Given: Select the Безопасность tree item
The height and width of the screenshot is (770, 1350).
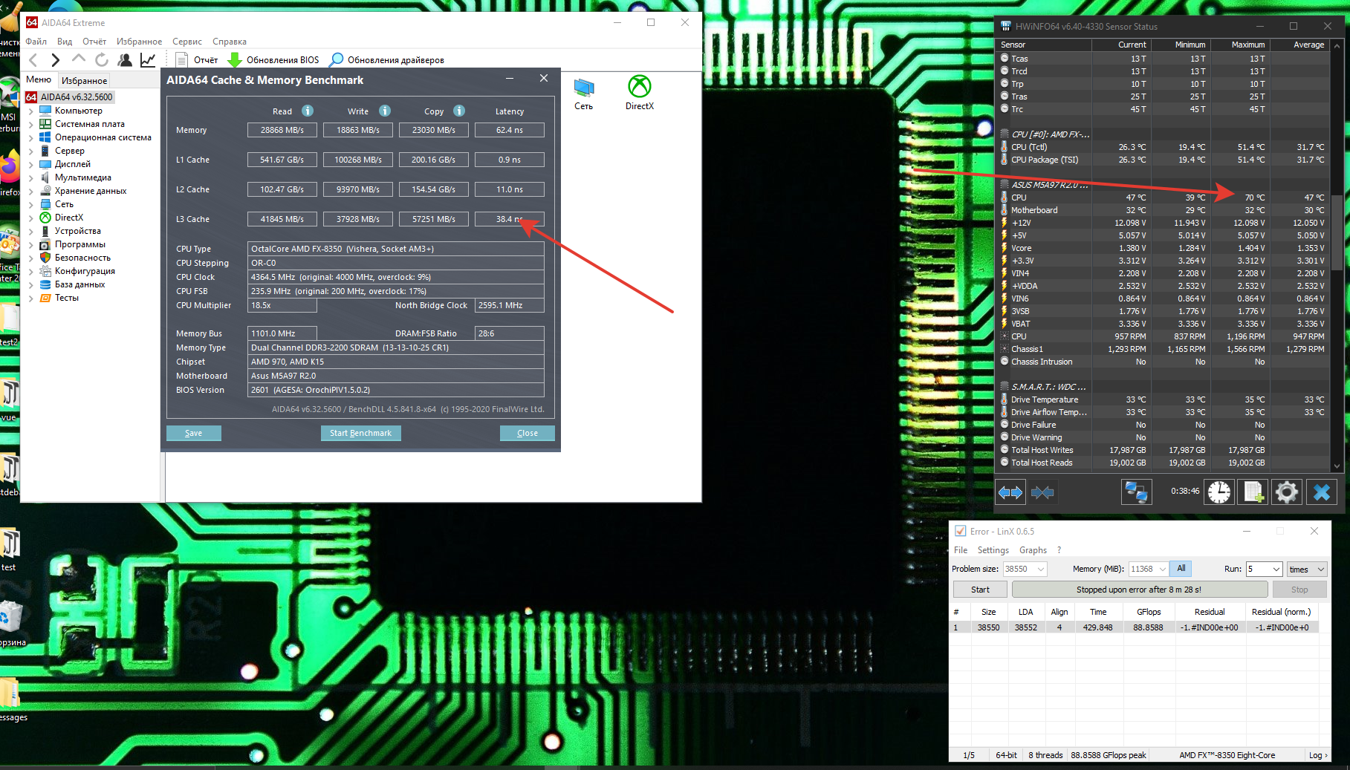Looking at the screenshot, I should pyautogui.click(x=82, y=258).
